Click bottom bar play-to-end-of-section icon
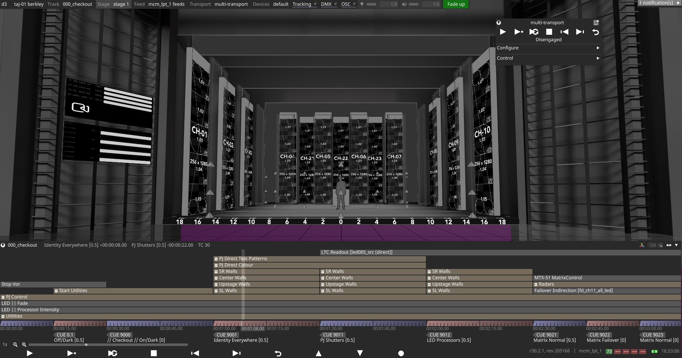This screenshot has height=358, width=682. tap(72, 353)
